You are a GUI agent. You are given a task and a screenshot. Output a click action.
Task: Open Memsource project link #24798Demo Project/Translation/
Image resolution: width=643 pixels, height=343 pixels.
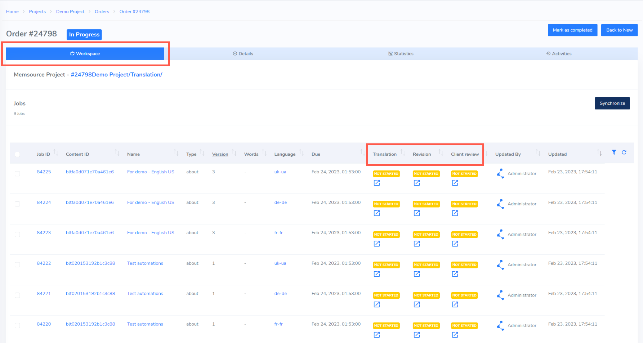[x=117, y=75]
